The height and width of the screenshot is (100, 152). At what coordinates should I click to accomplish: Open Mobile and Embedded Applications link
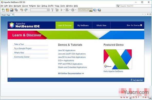pos(72,67)
